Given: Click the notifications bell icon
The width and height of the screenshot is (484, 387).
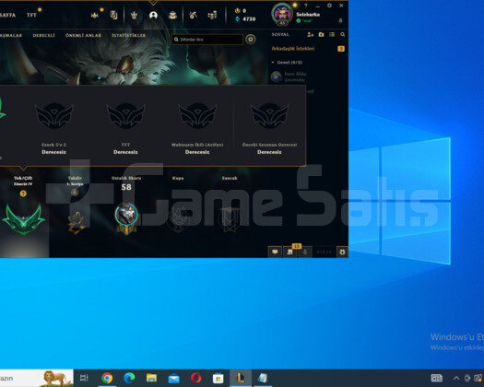Looking at the screenshot, I should pos(340,20).
